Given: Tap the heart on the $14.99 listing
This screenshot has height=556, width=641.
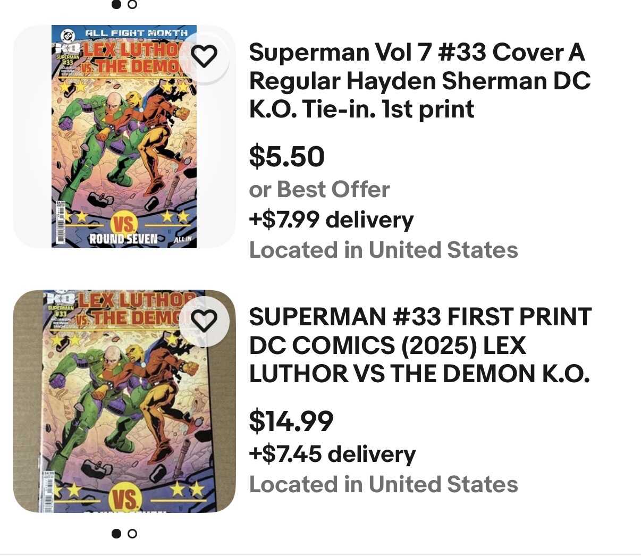Looking at the screenshot, I should coord(204,321).
